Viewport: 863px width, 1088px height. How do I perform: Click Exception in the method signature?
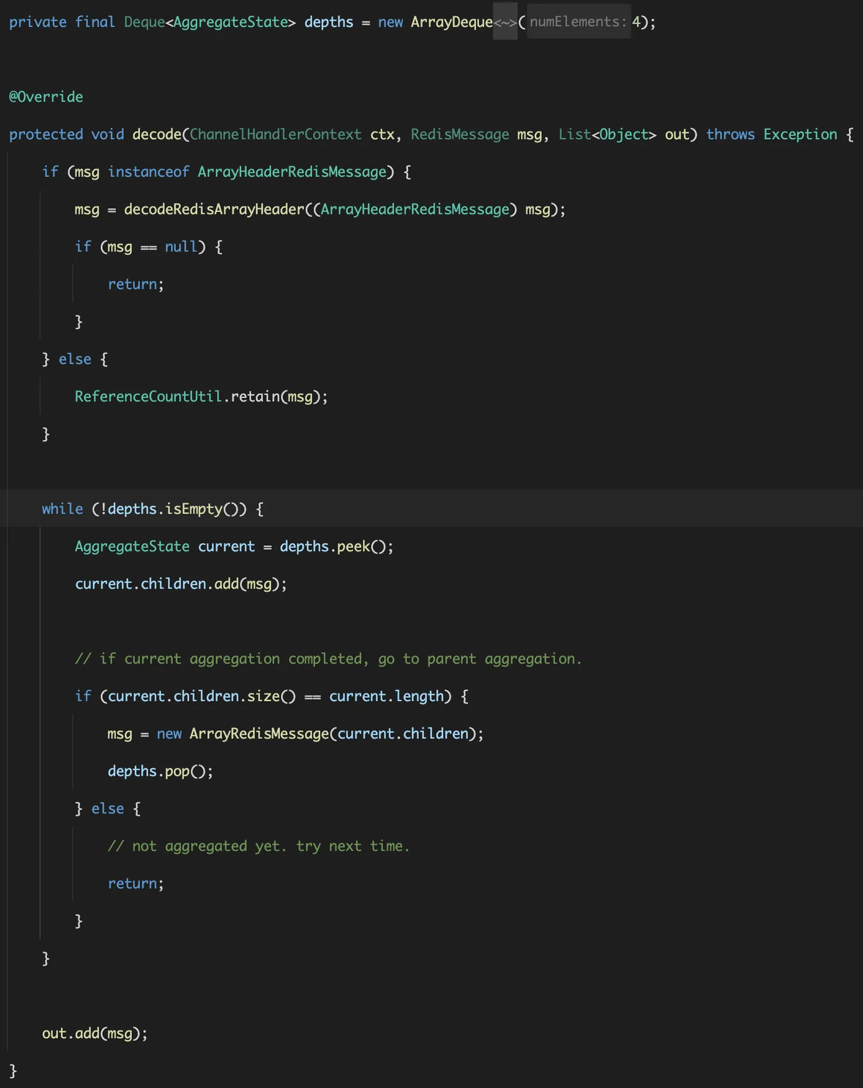pyautogui.click(x=800, y=134)
